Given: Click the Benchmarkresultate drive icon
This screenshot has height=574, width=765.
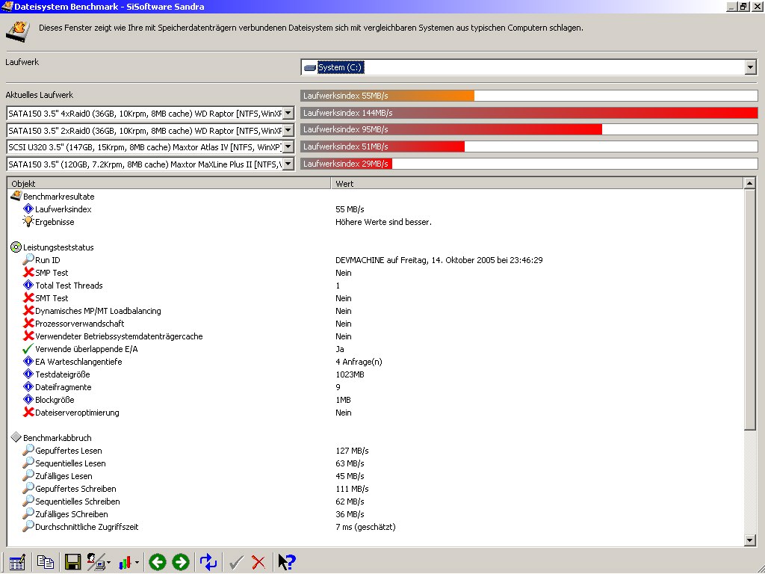Looking at the screenshot, I should (16, 197).
